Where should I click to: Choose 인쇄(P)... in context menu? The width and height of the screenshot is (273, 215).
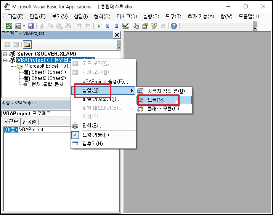(103, 125)
